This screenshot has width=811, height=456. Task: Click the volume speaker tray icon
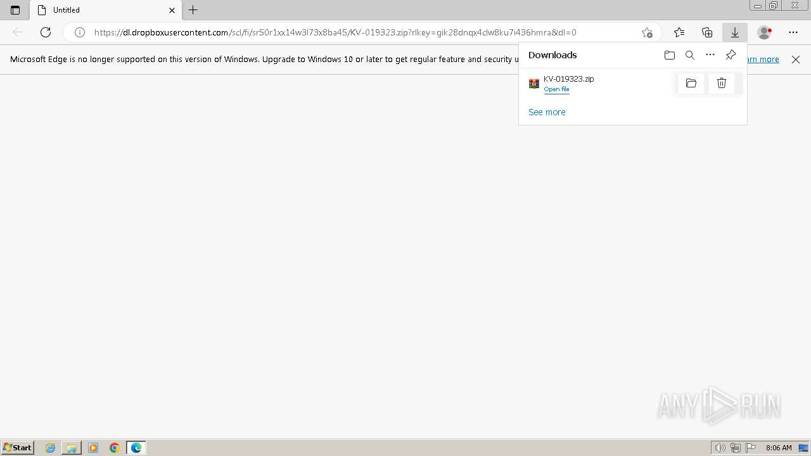720,448
